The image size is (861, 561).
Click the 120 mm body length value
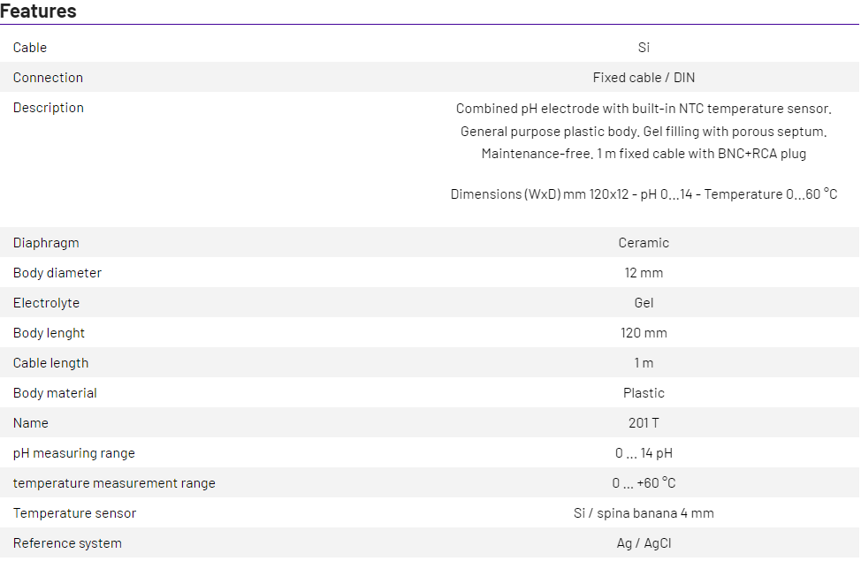point(644,333)
